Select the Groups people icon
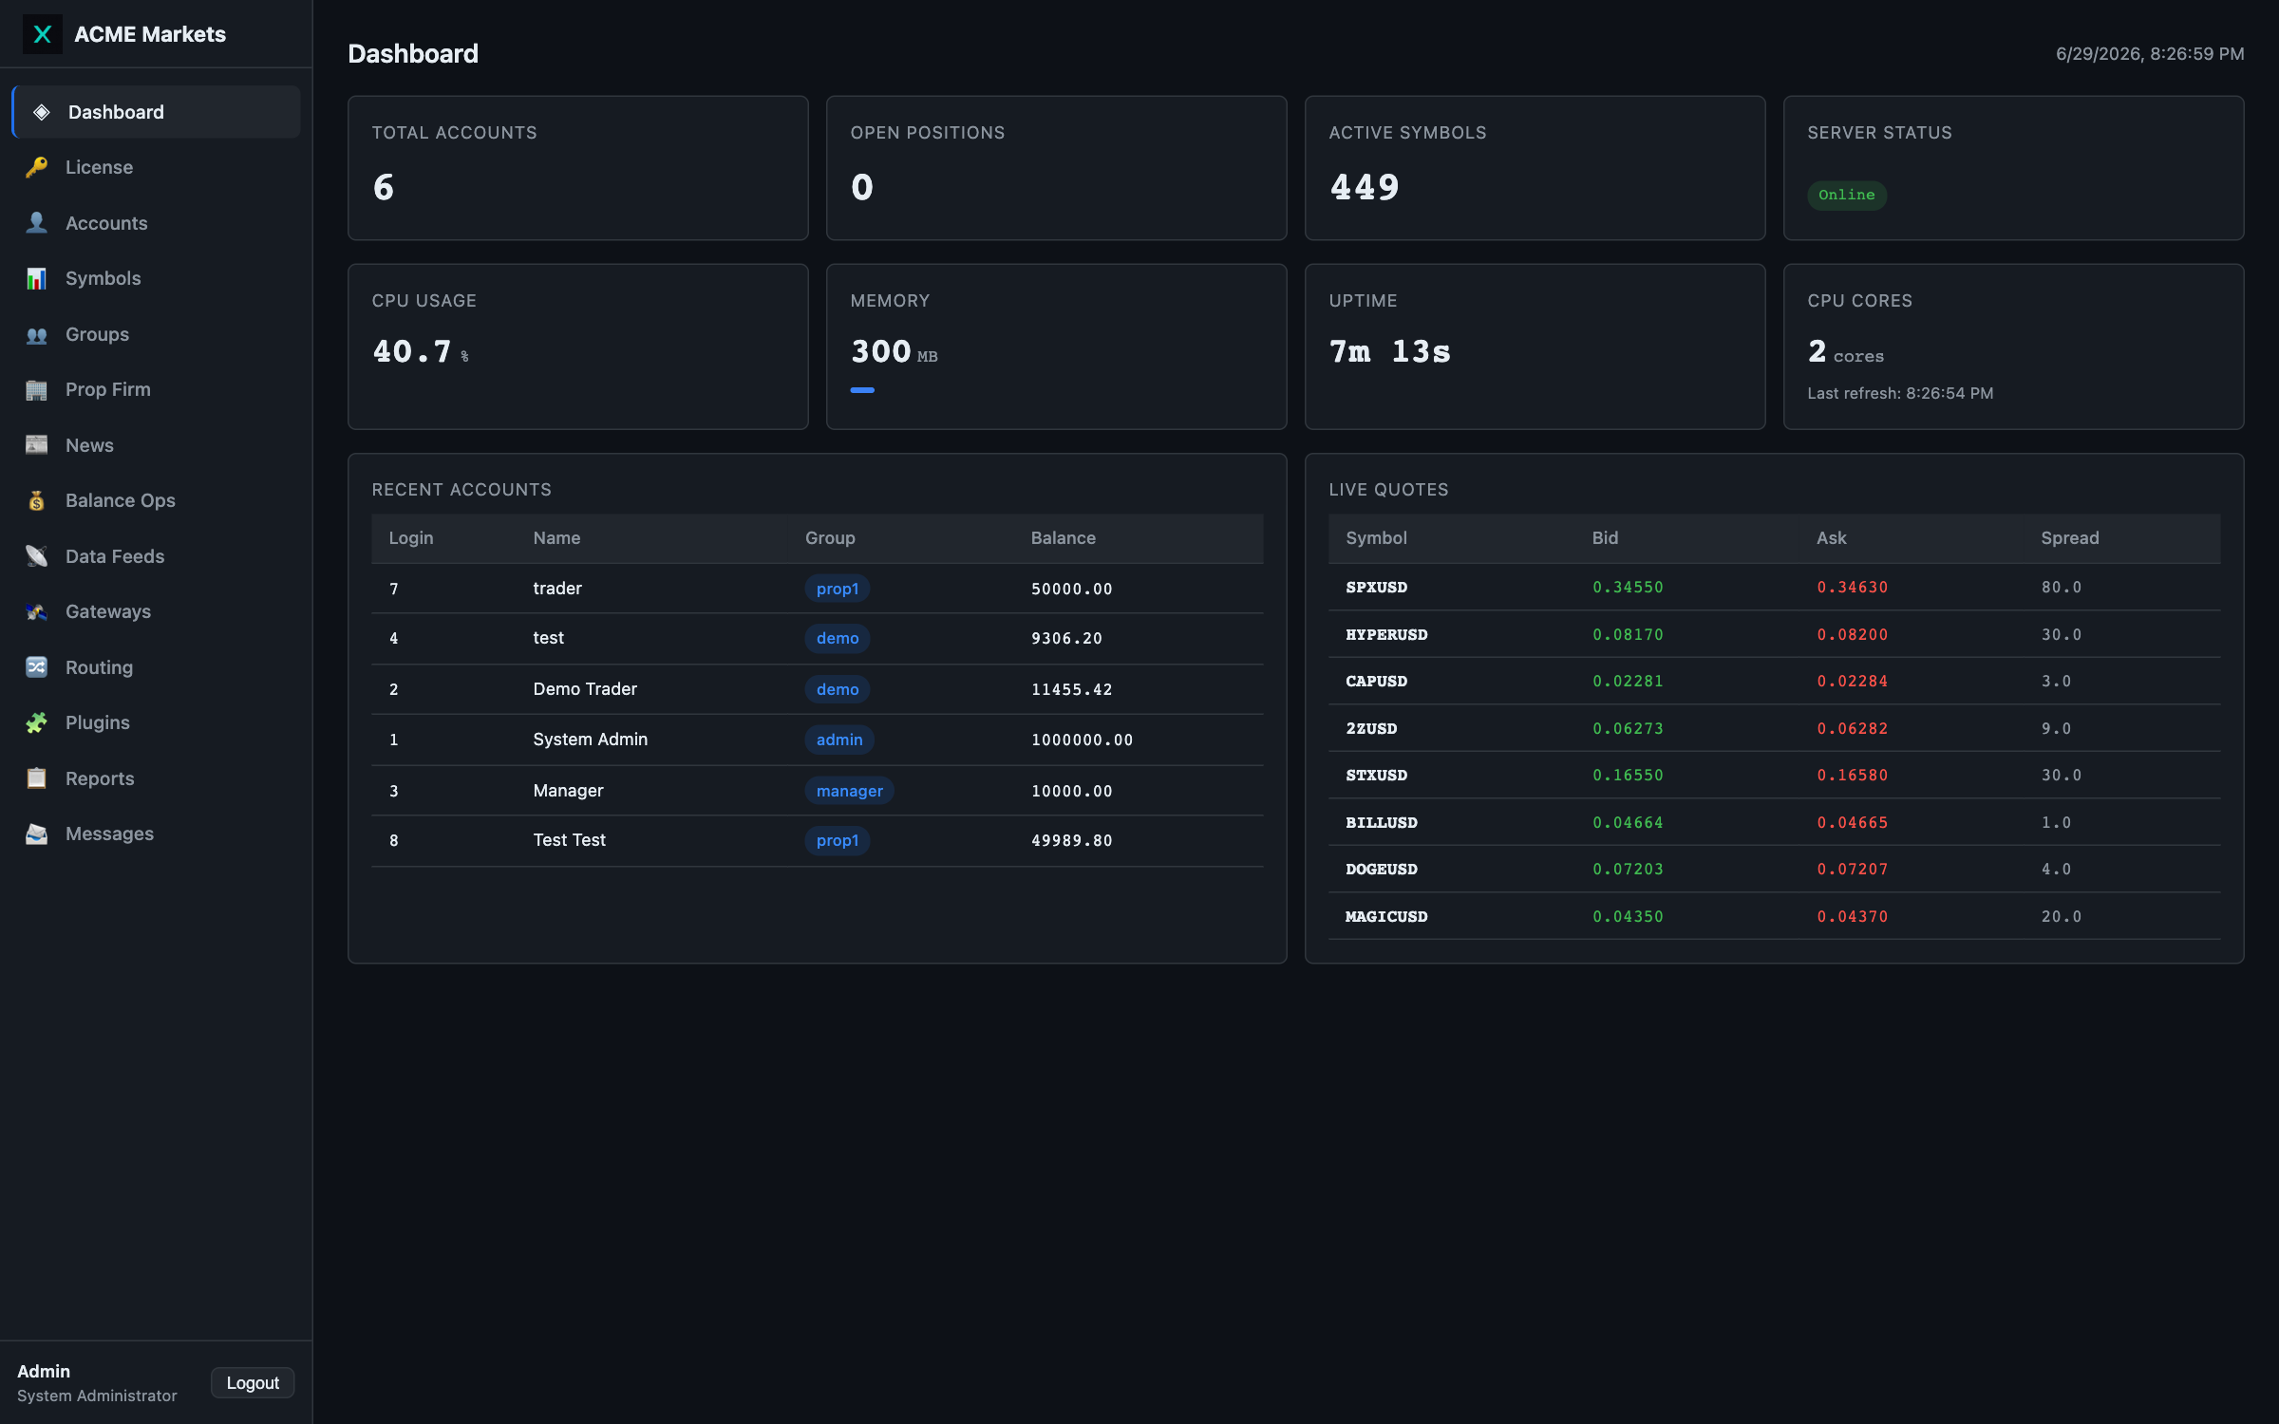 36,334
